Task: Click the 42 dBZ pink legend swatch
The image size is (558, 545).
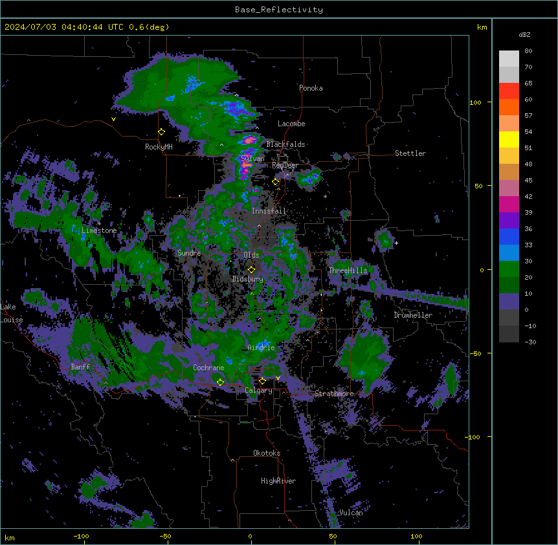Action: pyautogui.click(x=509, y=188)
